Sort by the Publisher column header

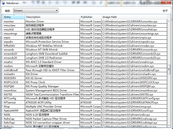click(x=90, y=17)
